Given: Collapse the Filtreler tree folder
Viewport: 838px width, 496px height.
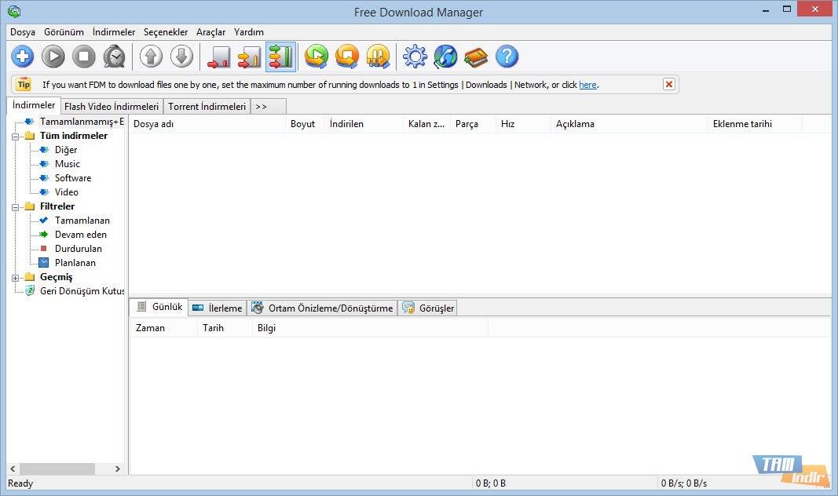Looking at the screenshot, I should [x=16, y=206].
